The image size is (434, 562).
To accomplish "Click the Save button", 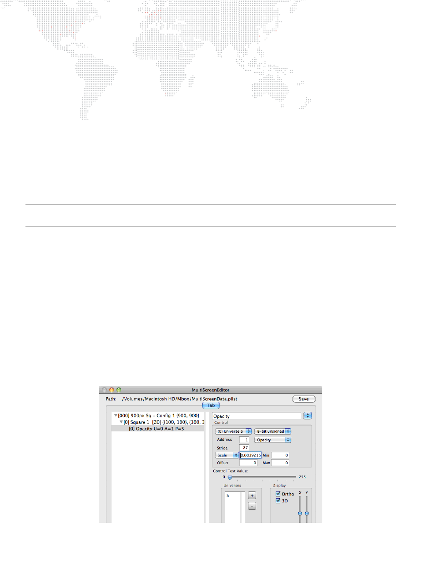I will coord(303,399).
